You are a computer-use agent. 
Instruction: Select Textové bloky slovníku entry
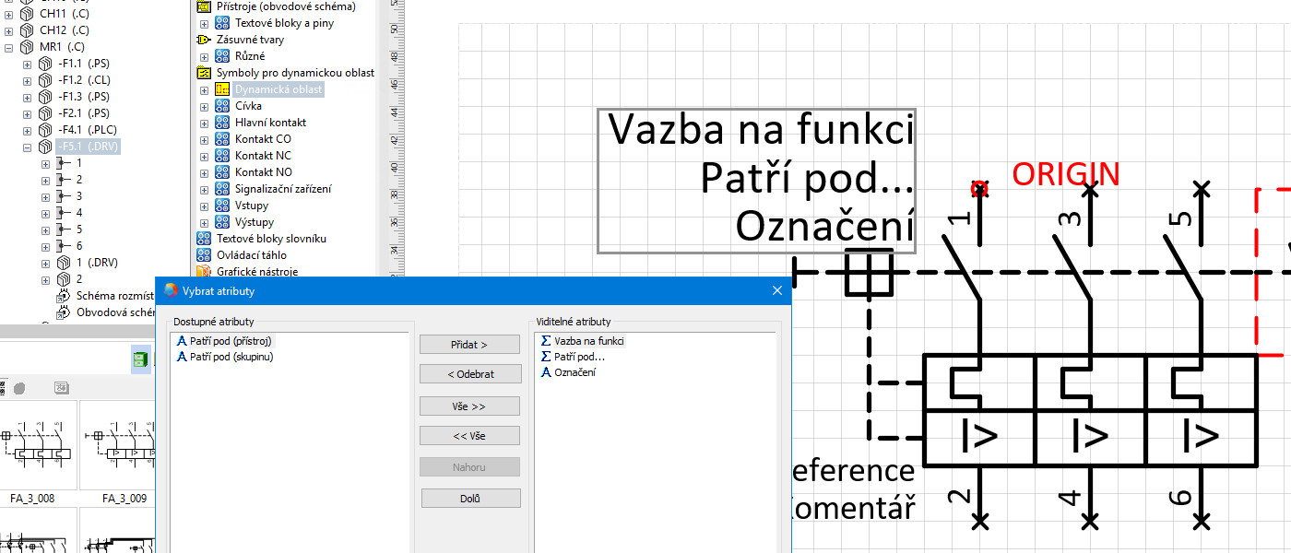271,239
